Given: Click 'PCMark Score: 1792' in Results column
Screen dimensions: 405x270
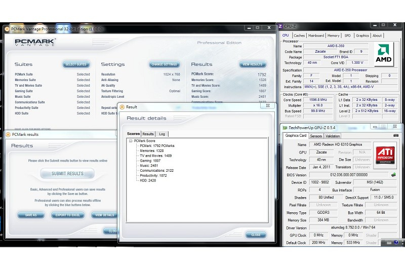Looking at the screenshot, I should pos(229,74).
